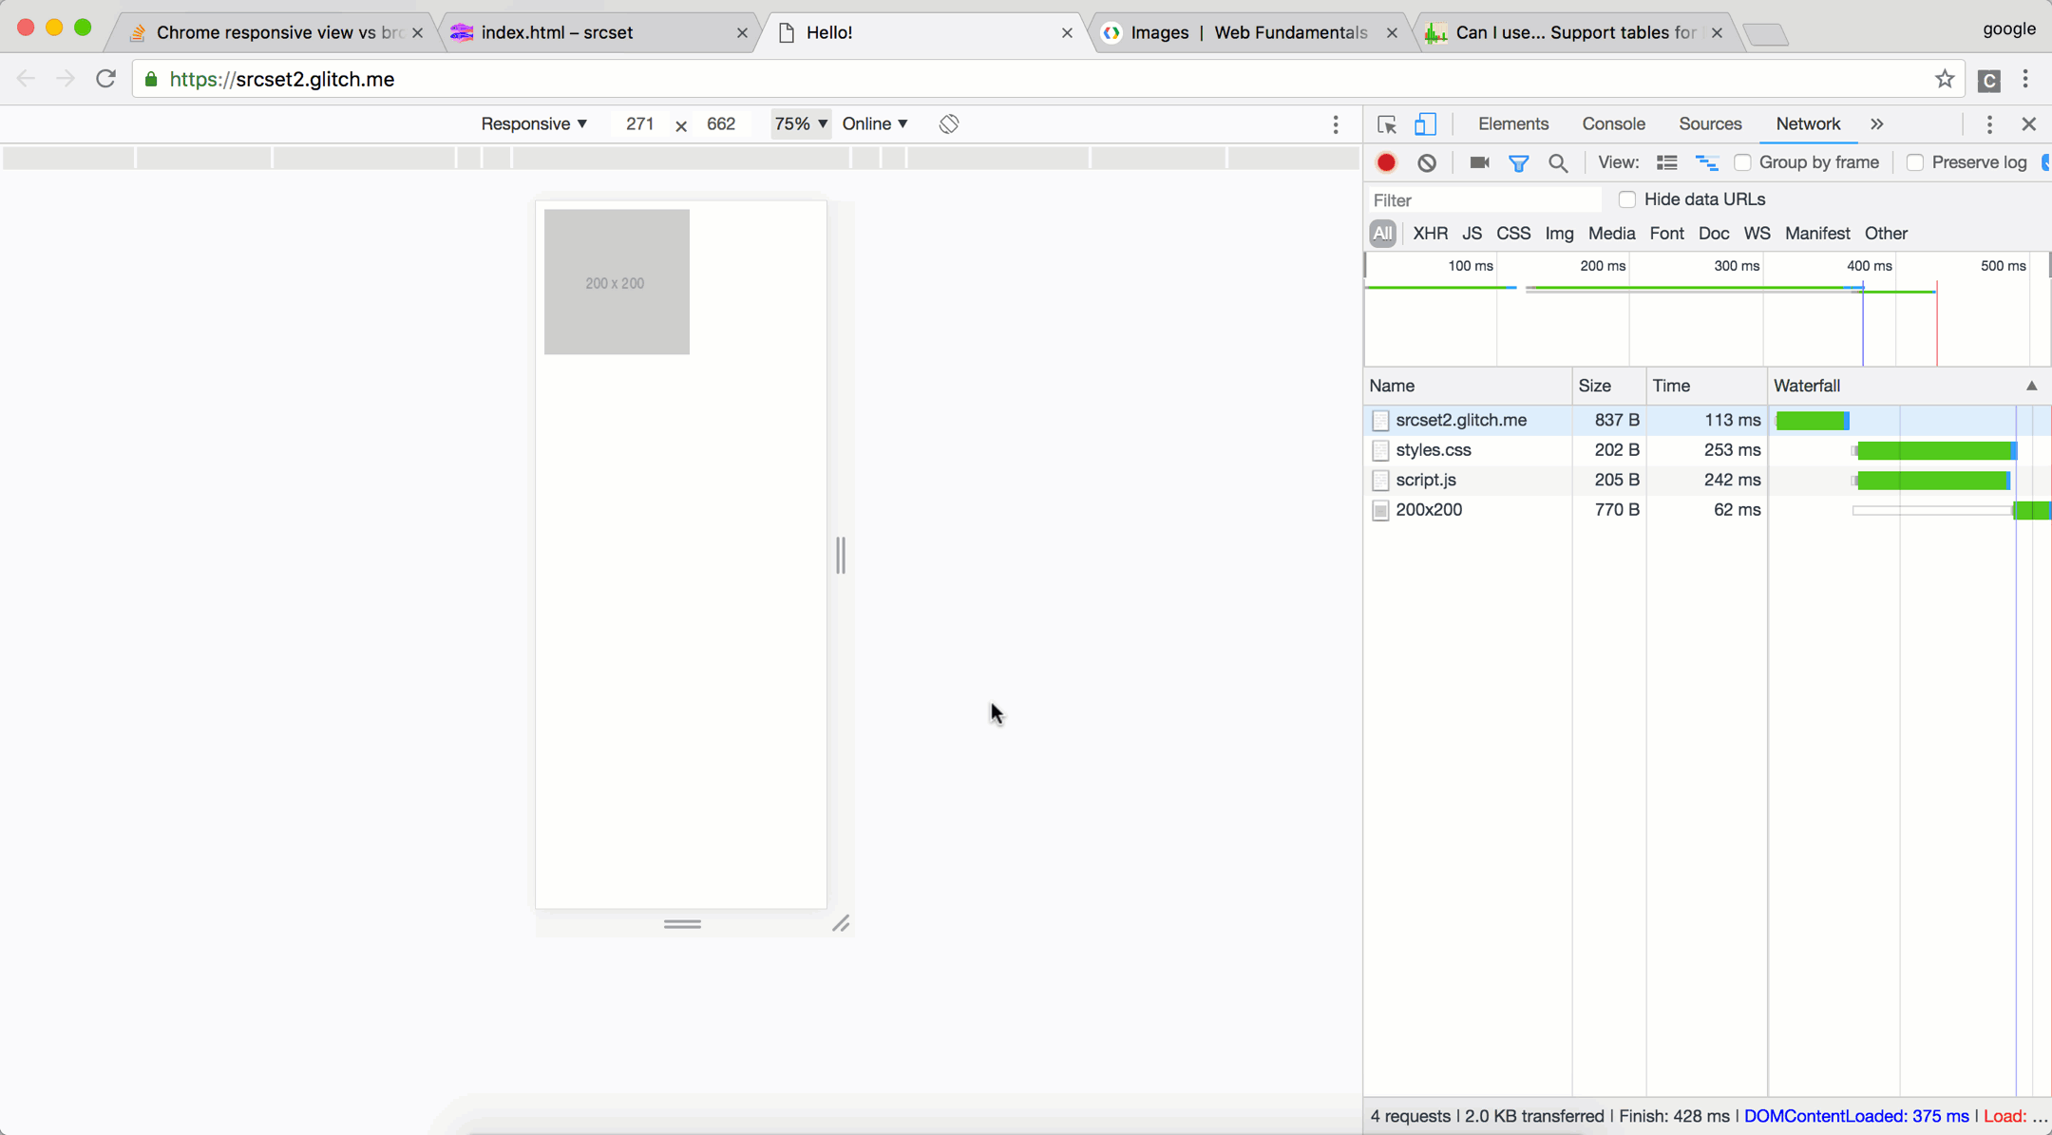Open the Online throttling dropdown
Image resolution: width=2052 pixels, height=1135 pixels.
coord(873,123)
